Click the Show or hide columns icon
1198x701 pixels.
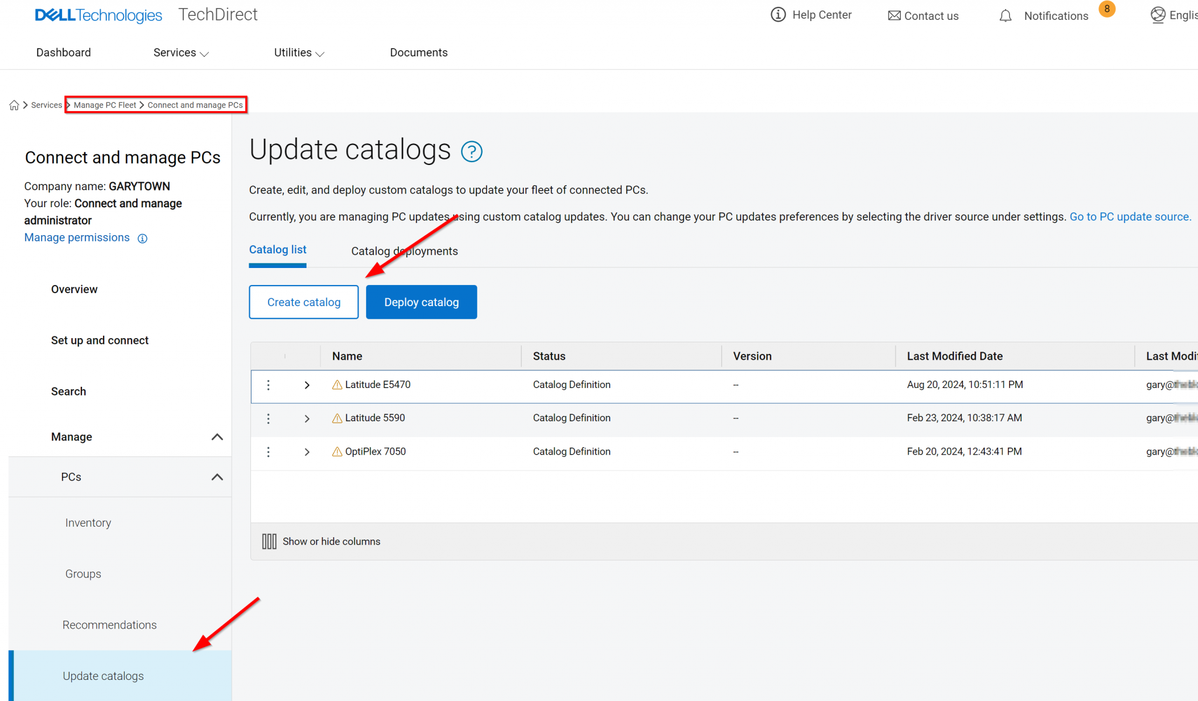[x=269, y=541]
